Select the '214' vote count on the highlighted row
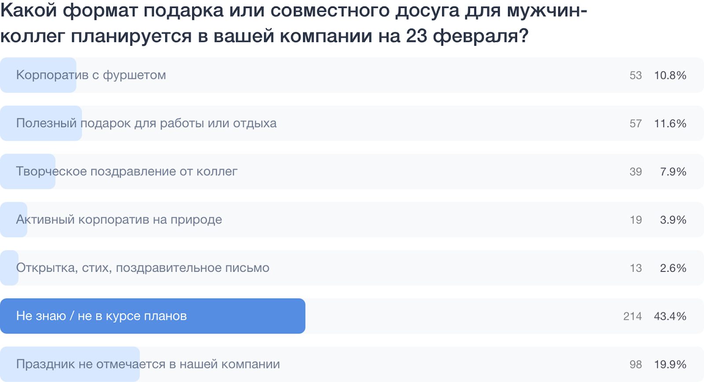The image size is (704, 382). point(632,316)
